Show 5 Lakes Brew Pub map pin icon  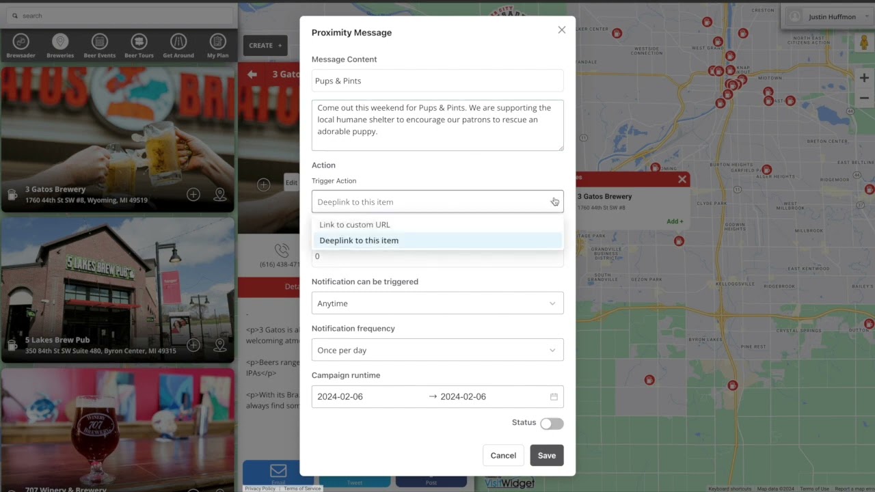[220, 345]
